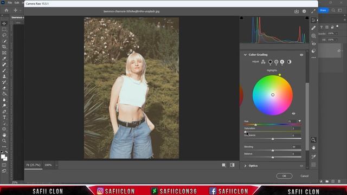Click the foreground color swatch in toolbar
Image resolution: width=347 pixels, height=195 pixels.
pos(3,157)
